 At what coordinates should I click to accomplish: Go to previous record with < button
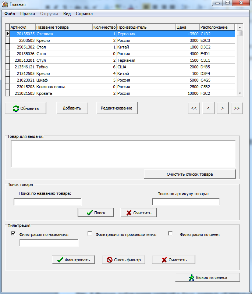(208, 108)
